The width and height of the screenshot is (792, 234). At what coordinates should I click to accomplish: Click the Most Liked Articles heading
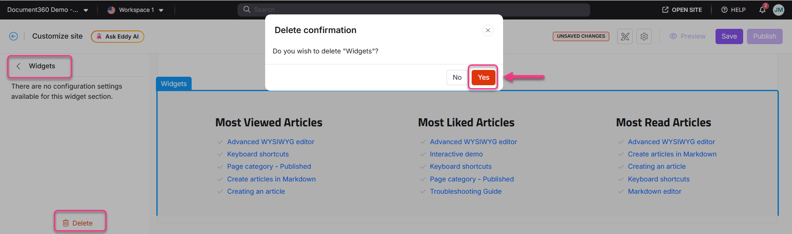click(466, 123)
